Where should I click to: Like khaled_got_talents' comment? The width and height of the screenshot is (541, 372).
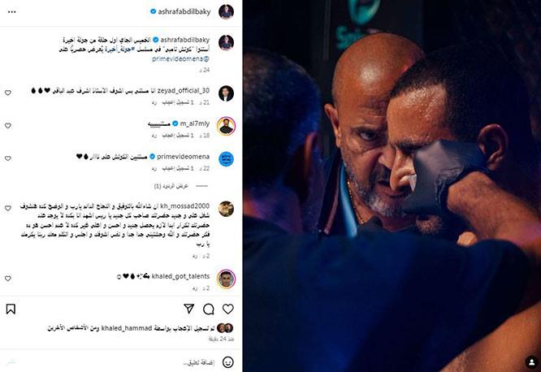7,278
